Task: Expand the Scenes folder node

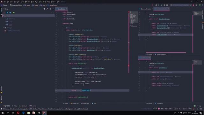Action: pos(5,22)
